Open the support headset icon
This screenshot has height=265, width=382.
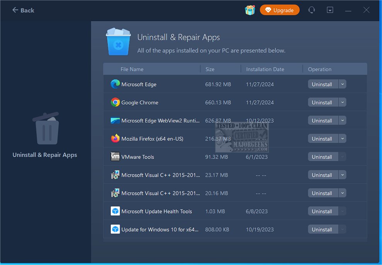click(311, 10)
